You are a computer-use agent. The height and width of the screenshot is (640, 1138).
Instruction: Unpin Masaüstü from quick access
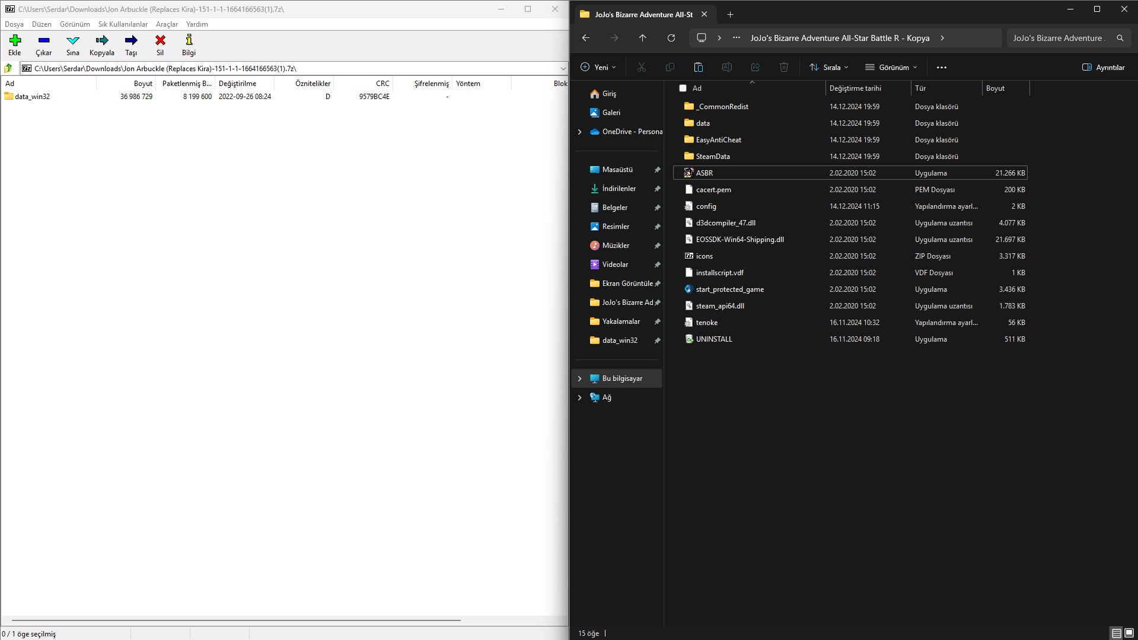coord(657,170)
